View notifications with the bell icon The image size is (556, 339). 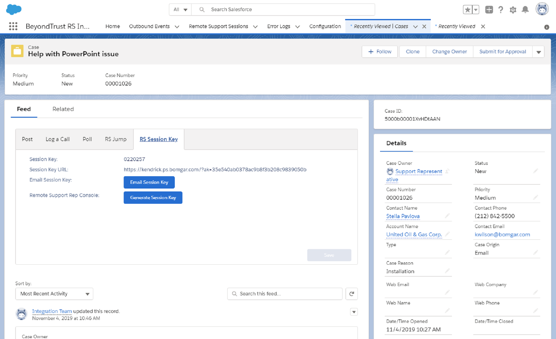click(x=525, y=9)
